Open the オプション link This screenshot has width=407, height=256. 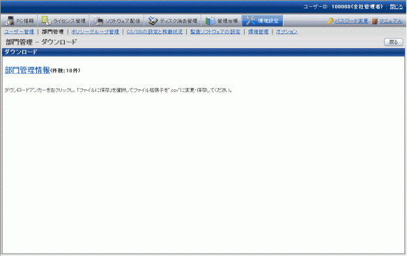(286, 31)
